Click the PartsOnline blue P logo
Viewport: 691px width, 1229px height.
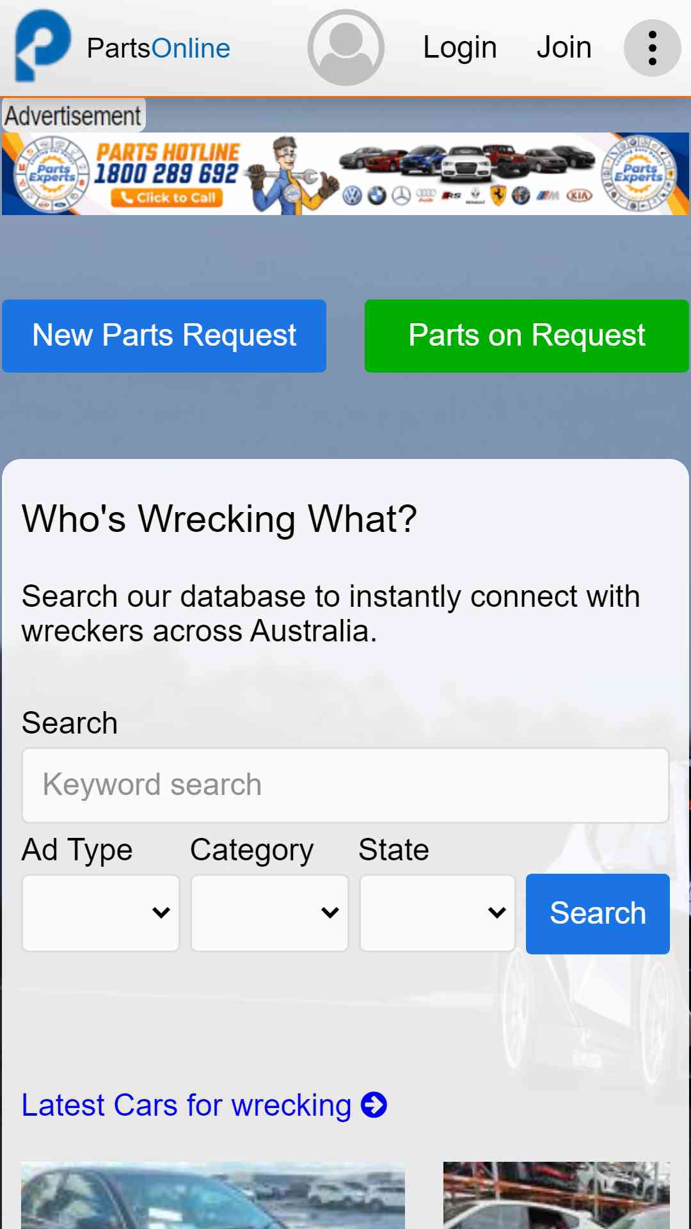(42, 46)
